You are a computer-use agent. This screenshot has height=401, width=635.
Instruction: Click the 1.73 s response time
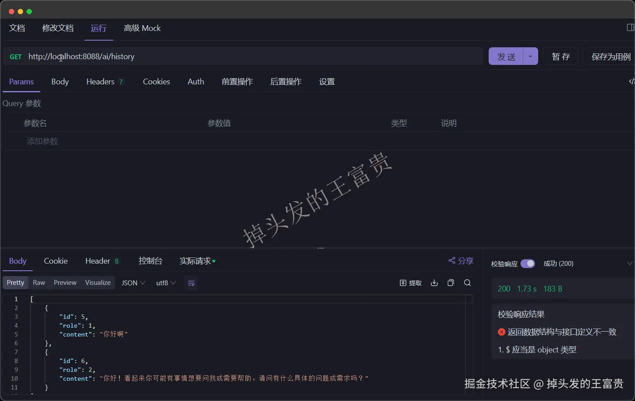pos(527,289)
